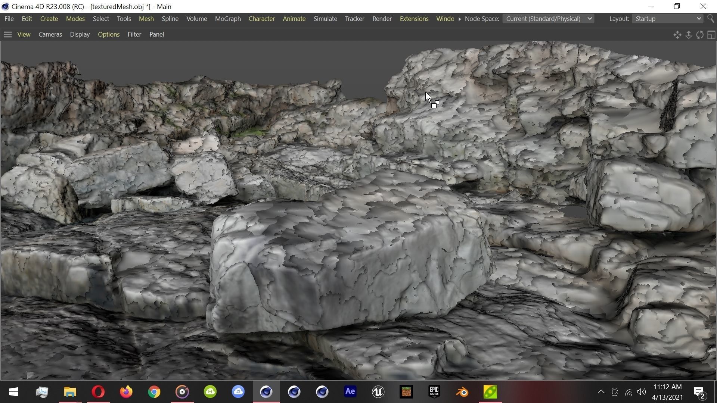Open the Spline menu

tap(170, 19)
